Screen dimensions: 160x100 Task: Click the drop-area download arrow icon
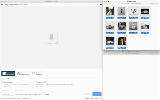pos(51,37)
